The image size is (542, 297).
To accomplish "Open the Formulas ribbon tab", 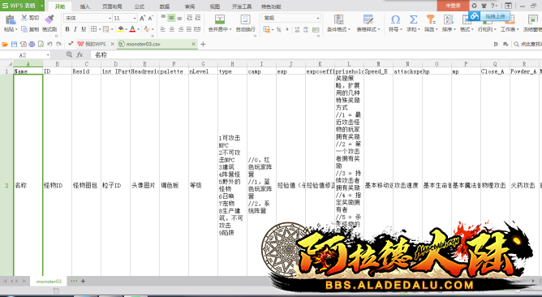I will coord(140,6).
